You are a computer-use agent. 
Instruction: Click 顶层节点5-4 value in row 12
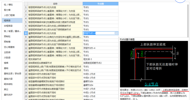[x=101, y=48]
